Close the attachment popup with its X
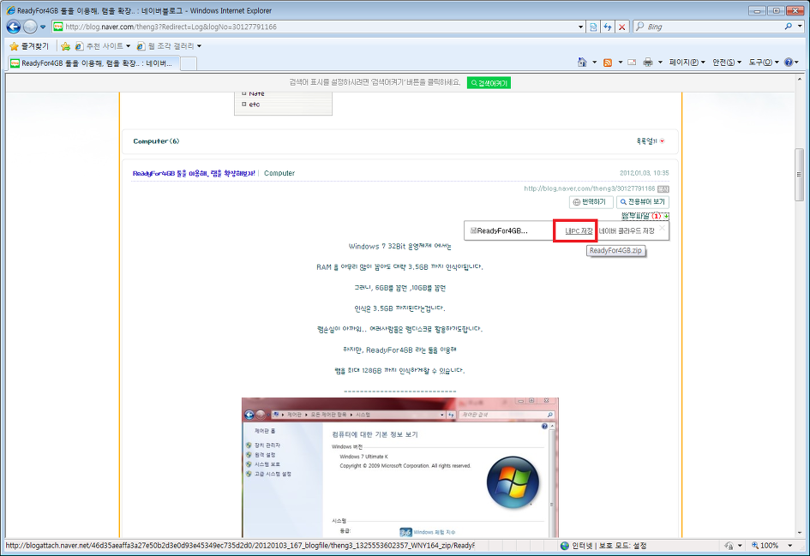 click(662, 228)
